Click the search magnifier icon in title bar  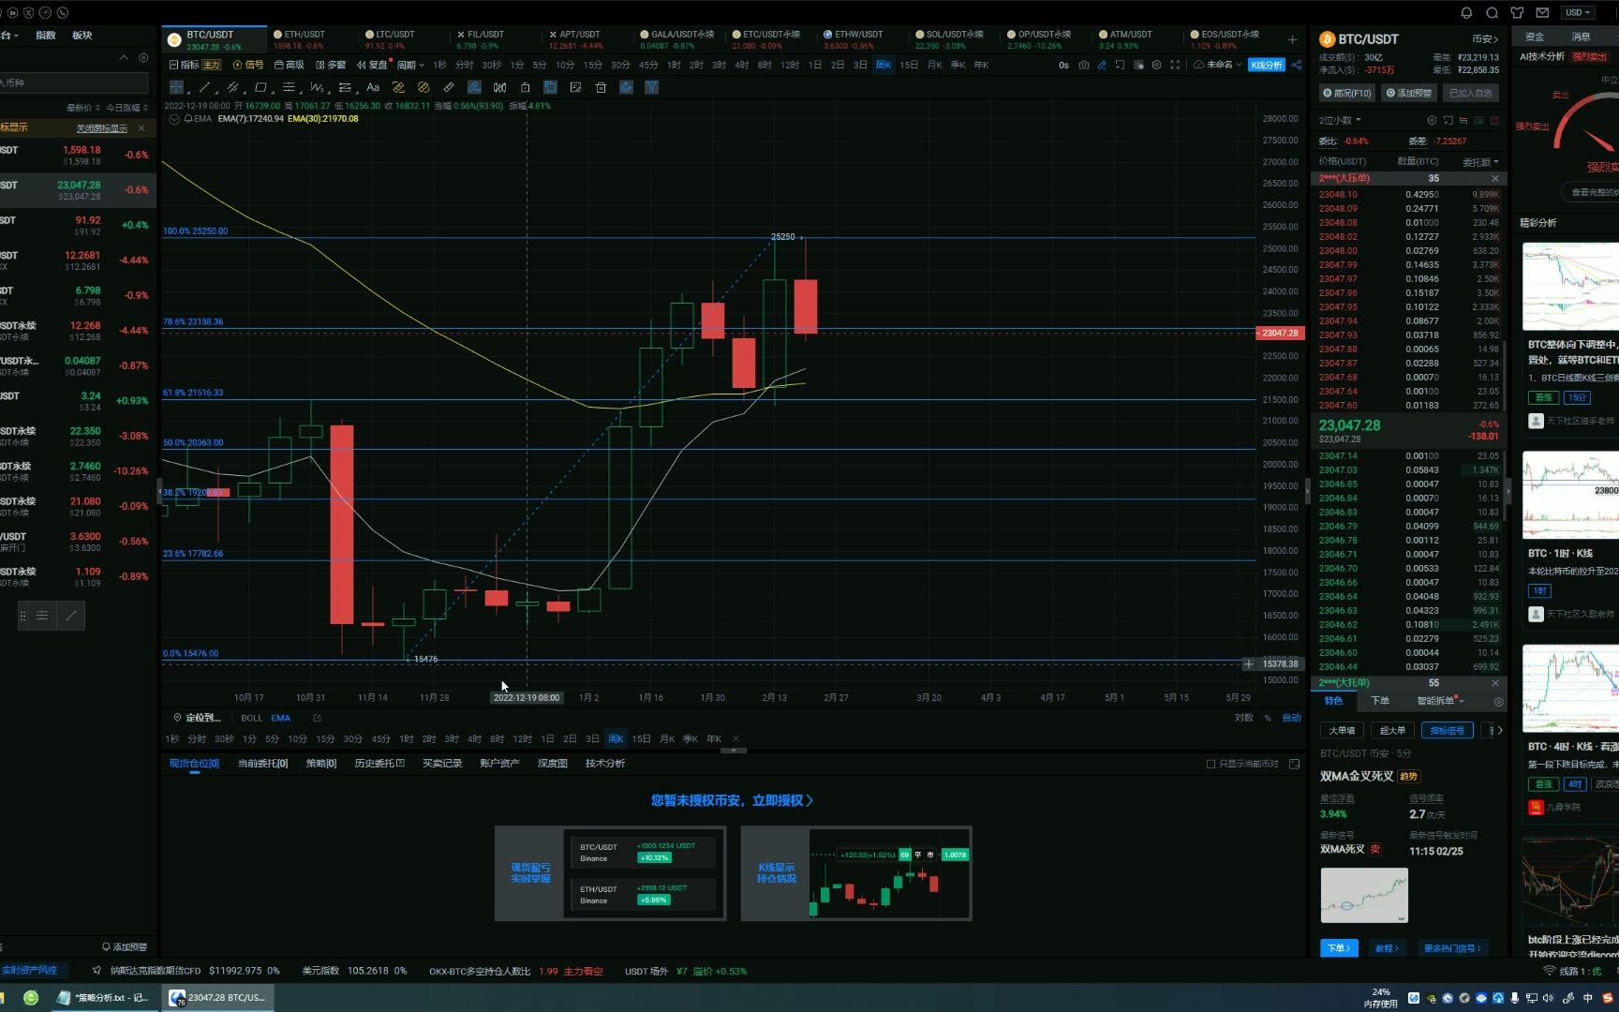[x=1492, y=12]
